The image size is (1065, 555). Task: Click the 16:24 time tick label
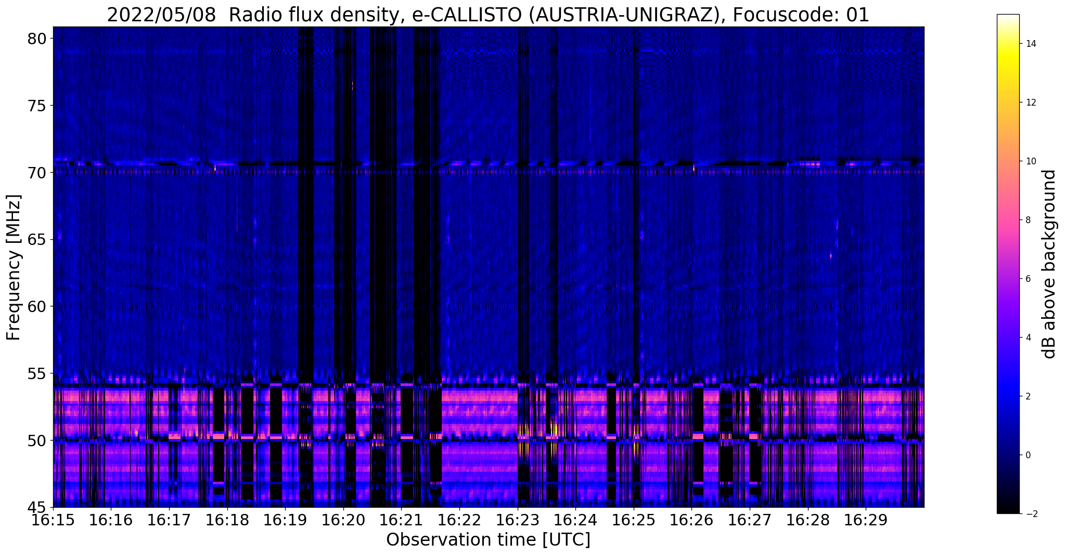click(x=575, y=520)
